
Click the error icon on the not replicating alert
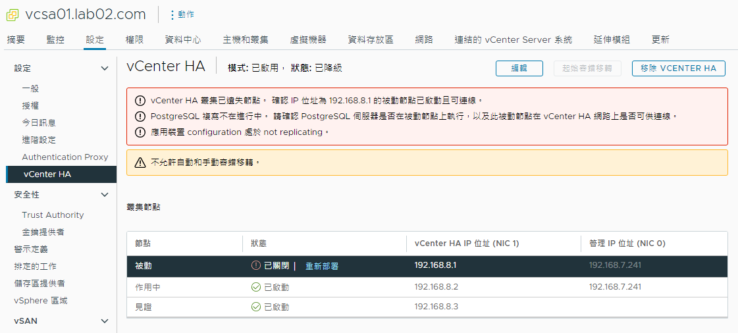coord(140,132)
